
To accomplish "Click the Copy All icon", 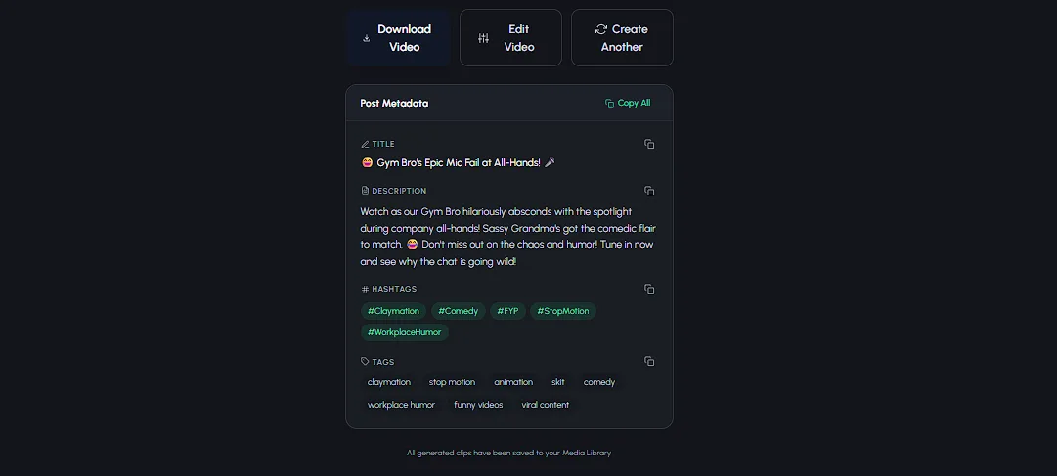I will click(x=609, y=104).
